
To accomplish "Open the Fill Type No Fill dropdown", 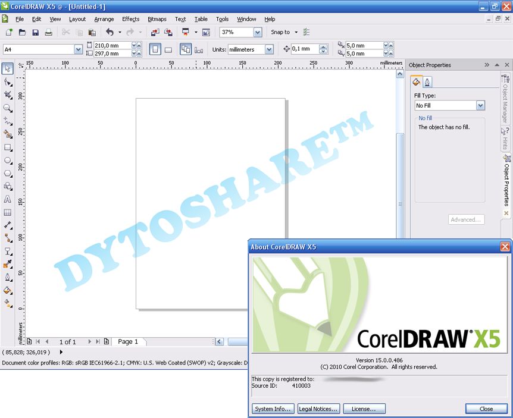I will [480, 105].
